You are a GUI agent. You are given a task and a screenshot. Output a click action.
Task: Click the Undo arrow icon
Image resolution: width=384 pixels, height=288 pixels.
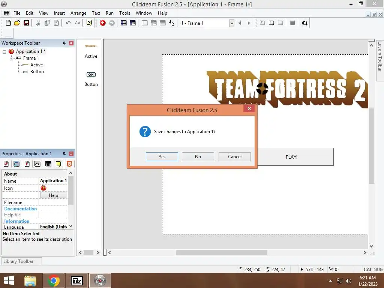click(68, 23)
